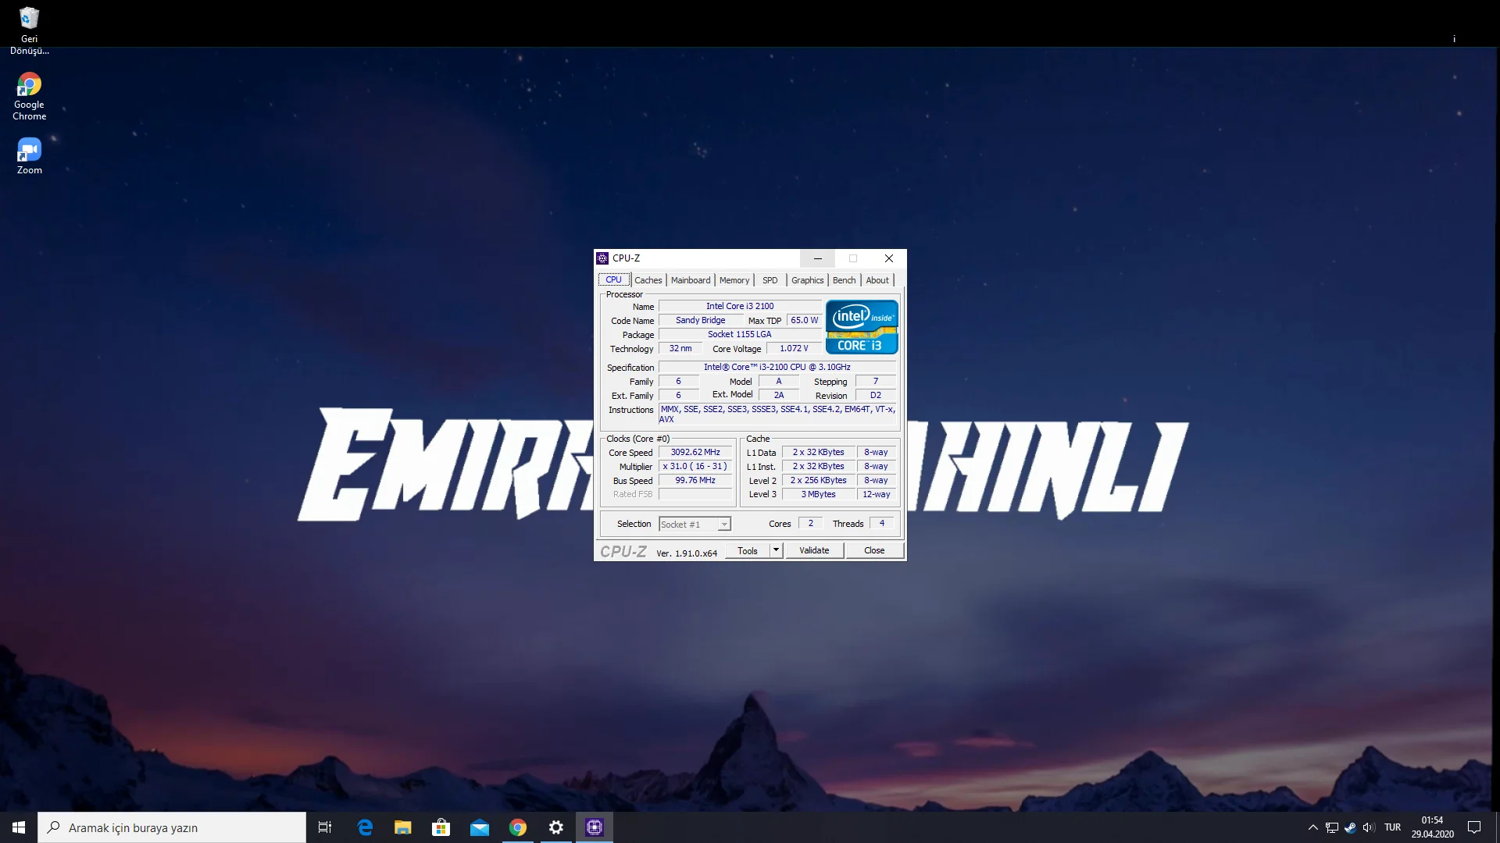Open Microsoft Store taskbar icon
This screenshot has height=843, width=1500.
(441, 827)
